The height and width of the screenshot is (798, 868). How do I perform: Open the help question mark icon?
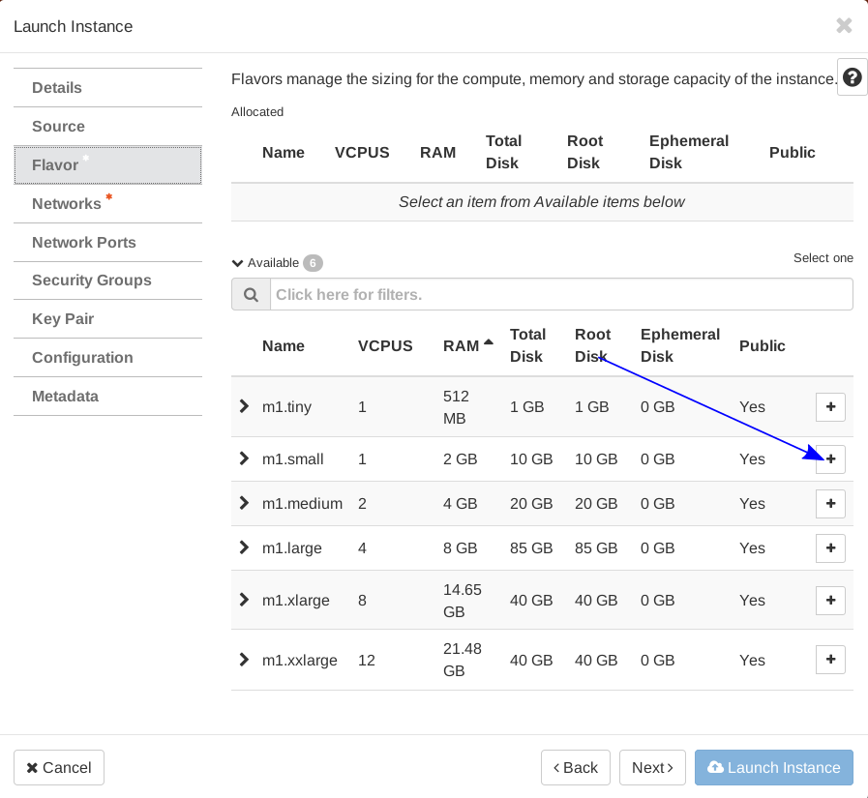click(x=852, y=77)
